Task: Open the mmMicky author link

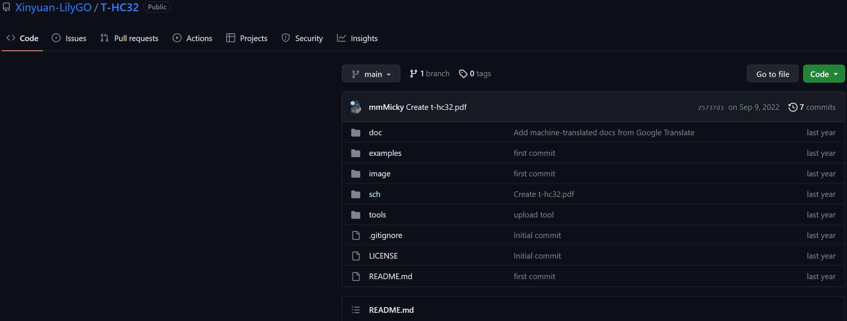Action: coord(386,107)
